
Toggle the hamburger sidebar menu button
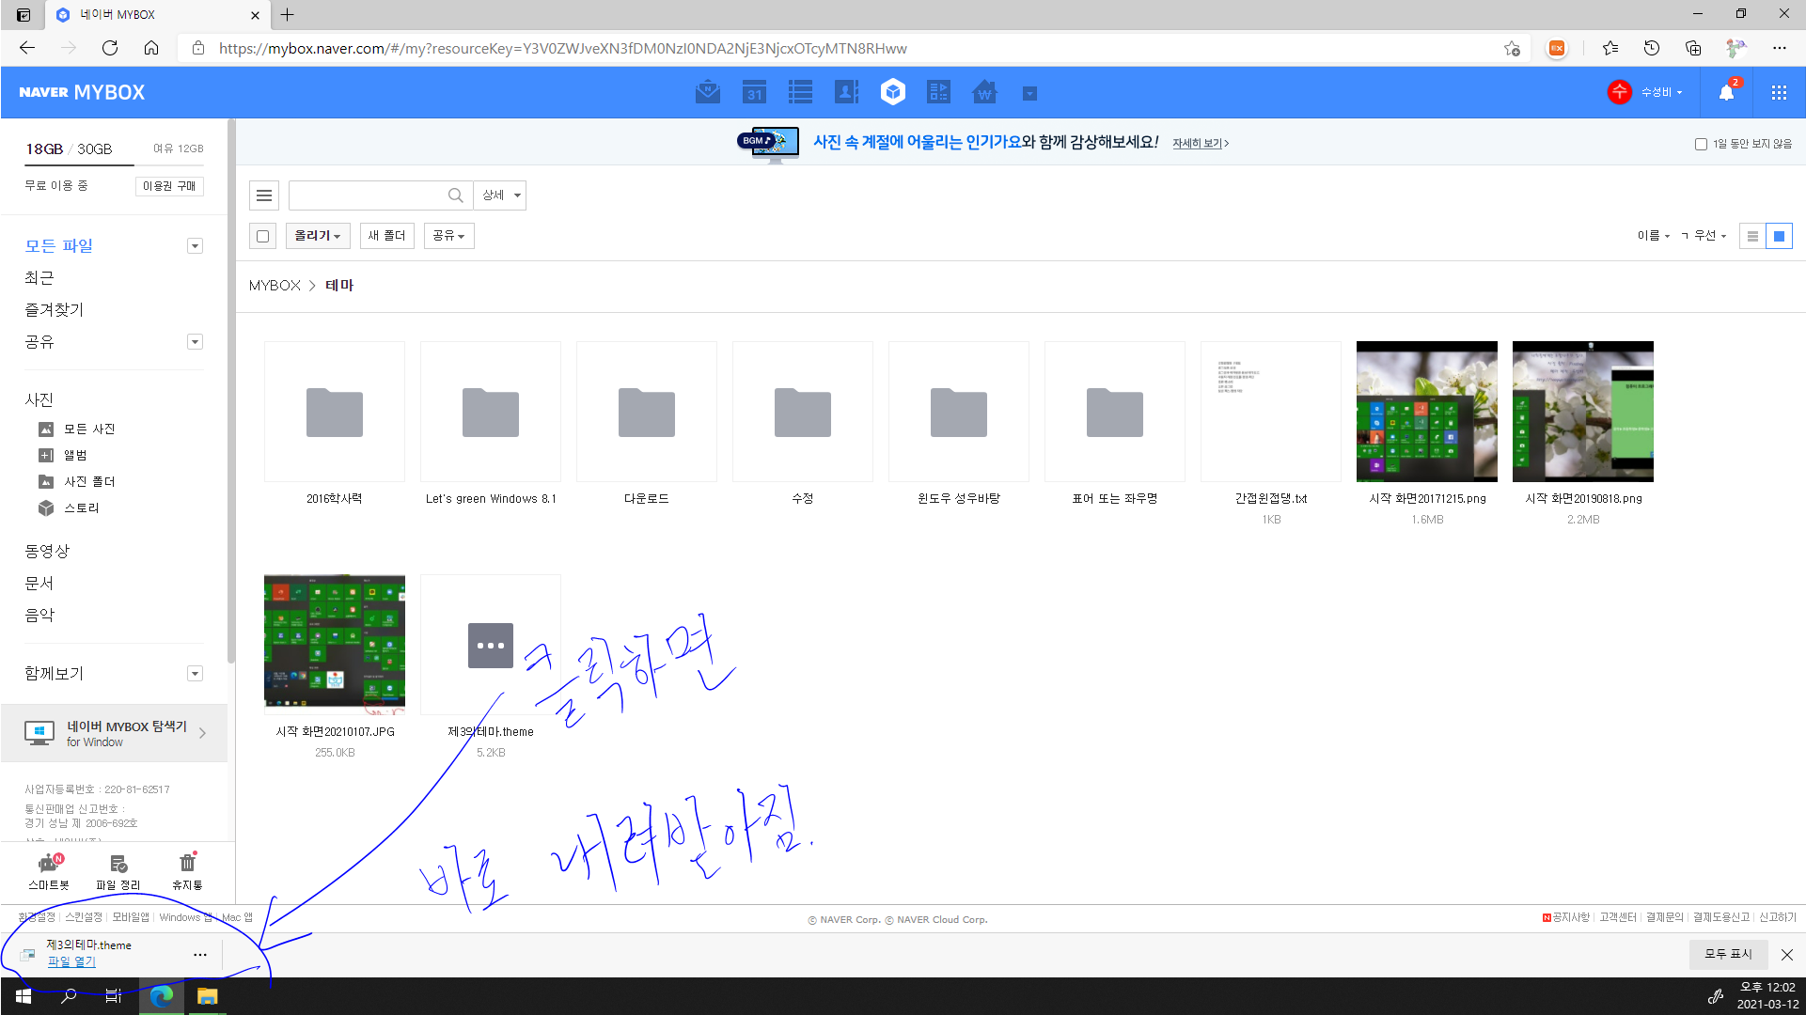pyautogui.click(x=264, y=195)
